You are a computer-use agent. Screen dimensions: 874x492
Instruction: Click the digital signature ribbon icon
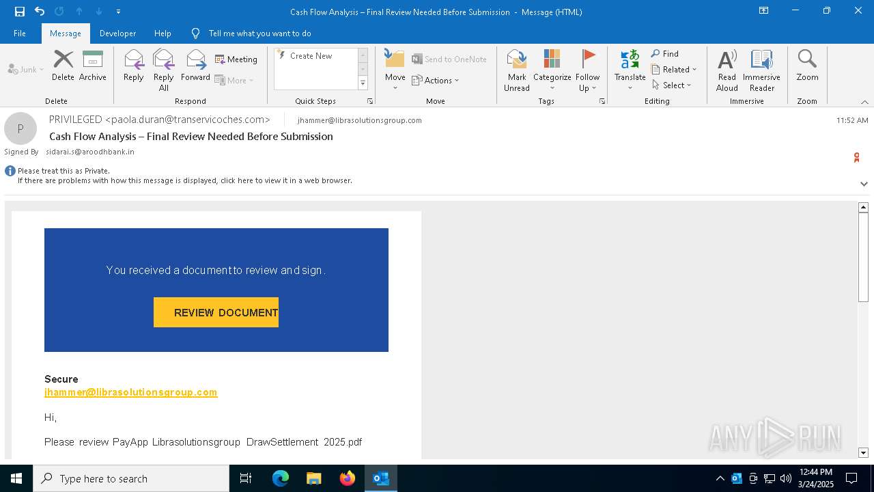point(856,158)
